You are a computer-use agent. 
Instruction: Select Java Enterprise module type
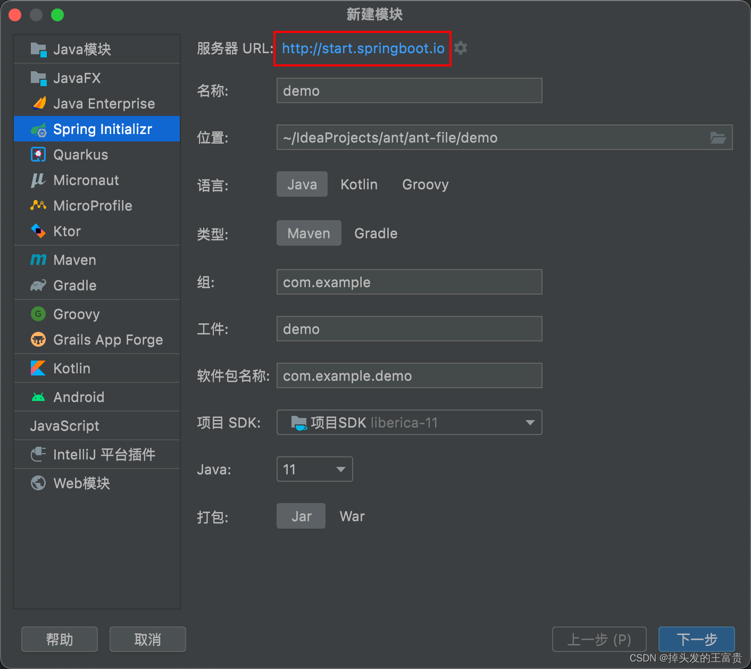click(97, 104)
